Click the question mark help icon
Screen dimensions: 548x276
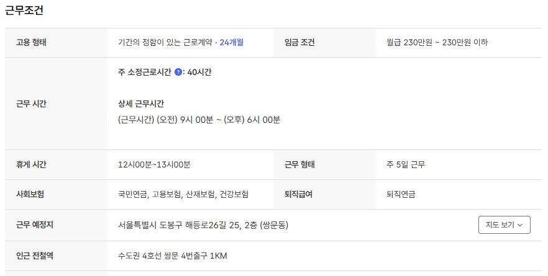[x=178, y=73]
